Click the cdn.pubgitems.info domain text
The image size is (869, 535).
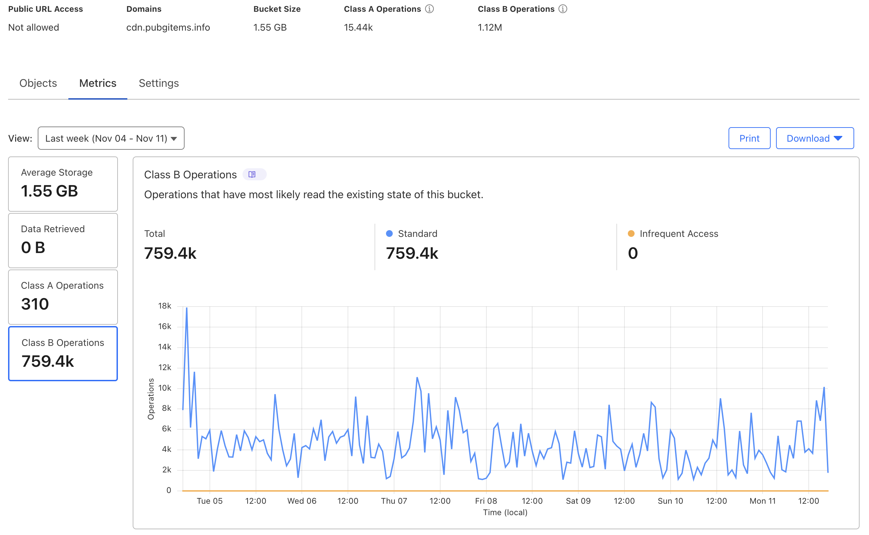point(168,28)
